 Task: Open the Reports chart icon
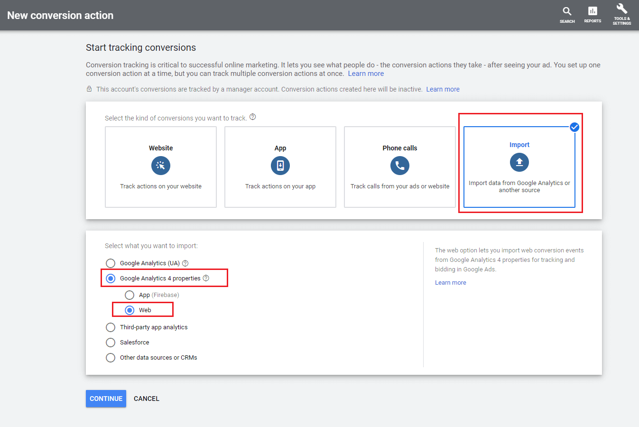point(593,11)
